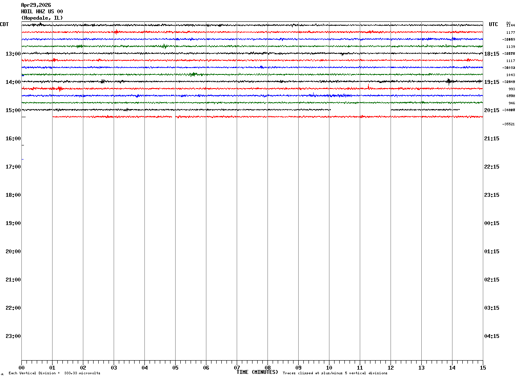Click the 00 minute axis label
The height and width of the screenshot is (379, 517).
coord(21,367)
